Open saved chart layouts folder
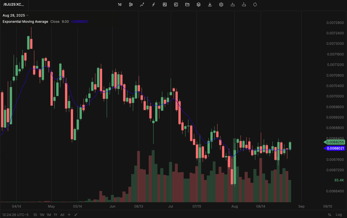 187,5
